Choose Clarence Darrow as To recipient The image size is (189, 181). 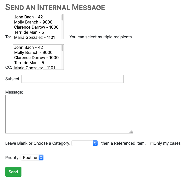click(x=36, y=27)
